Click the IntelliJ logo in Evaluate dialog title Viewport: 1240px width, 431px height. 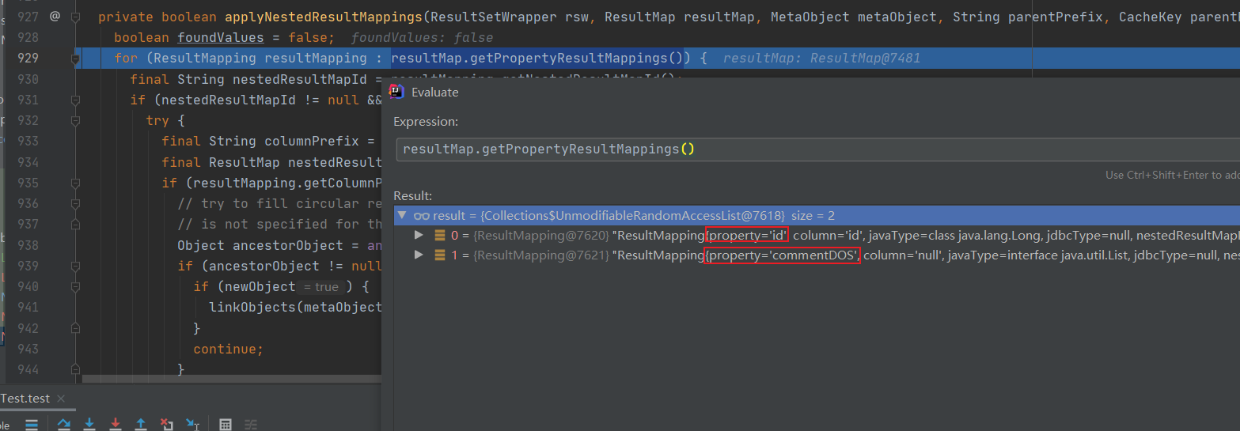(x=398, y=92)
